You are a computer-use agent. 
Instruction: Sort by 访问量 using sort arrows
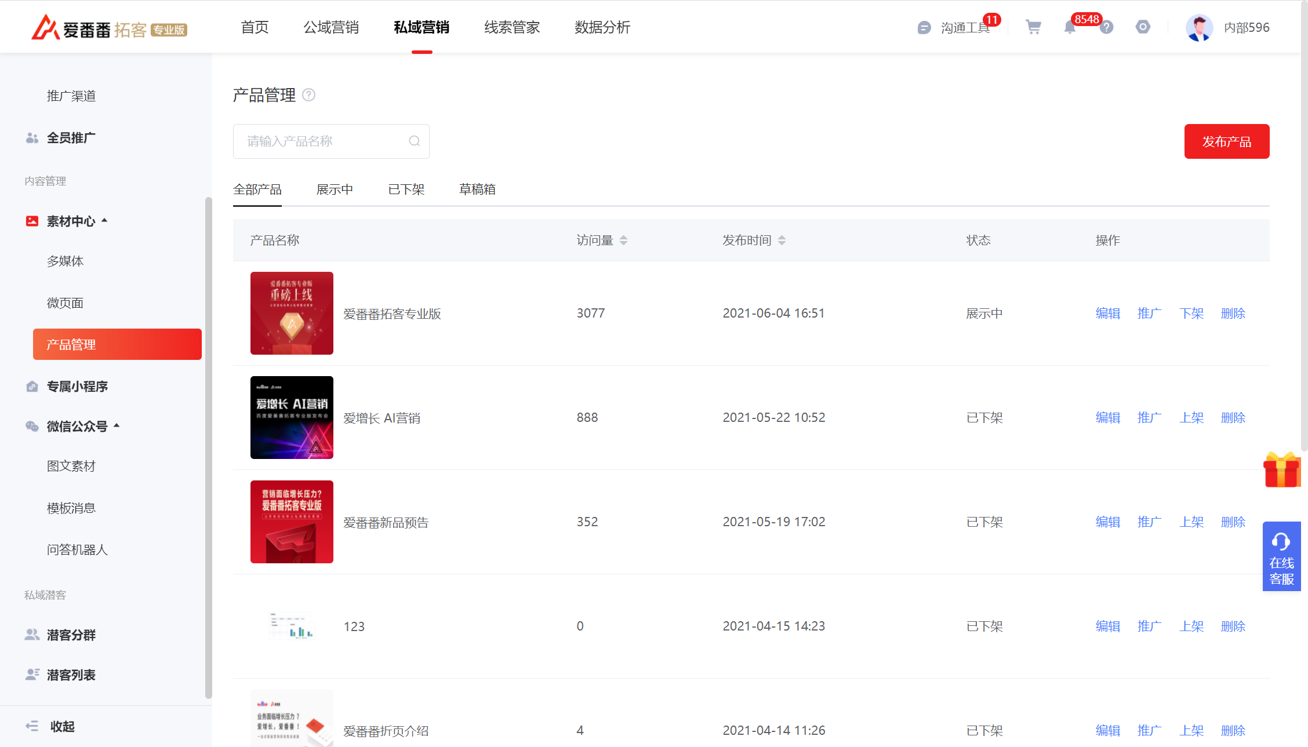click(623, 240)
